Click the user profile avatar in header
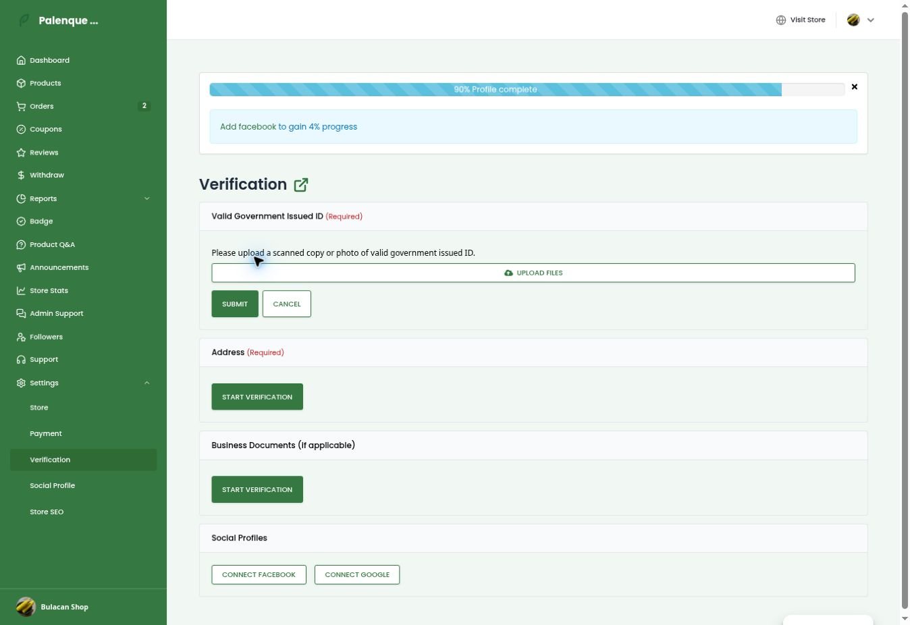Image resolution: width=910 pixels, height=625 pixels. point(853,20)
